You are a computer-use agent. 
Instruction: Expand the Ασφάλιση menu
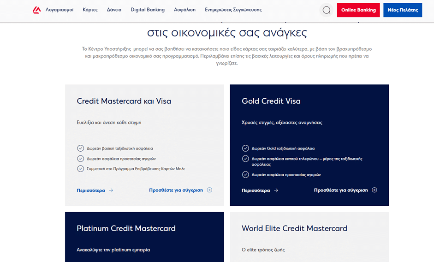[184, 10]
